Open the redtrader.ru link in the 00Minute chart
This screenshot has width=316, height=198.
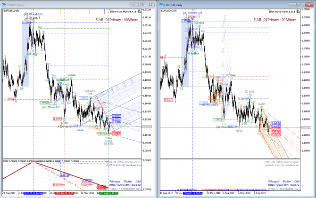tap(125, 189)
